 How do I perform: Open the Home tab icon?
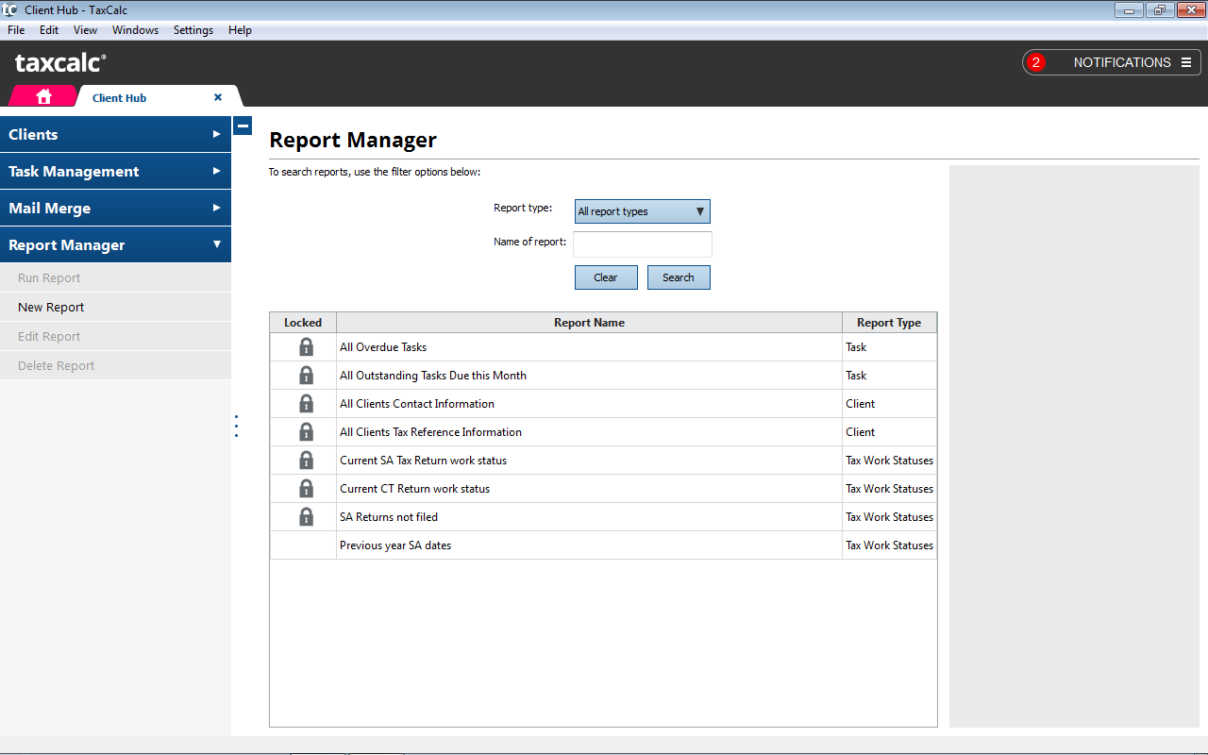(x=43, y=97)
